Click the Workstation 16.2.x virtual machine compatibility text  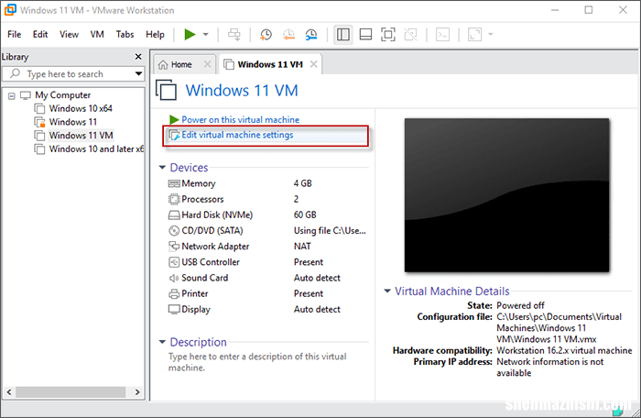564,350
